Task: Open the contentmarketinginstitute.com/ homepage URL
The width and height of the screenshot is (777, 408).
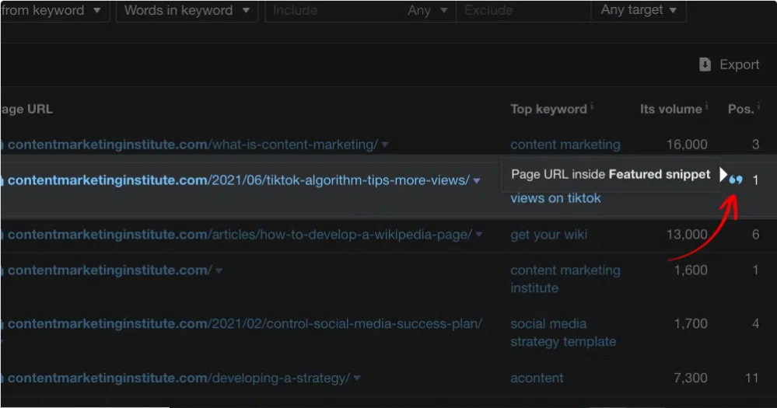Action: tap(110, 270)
